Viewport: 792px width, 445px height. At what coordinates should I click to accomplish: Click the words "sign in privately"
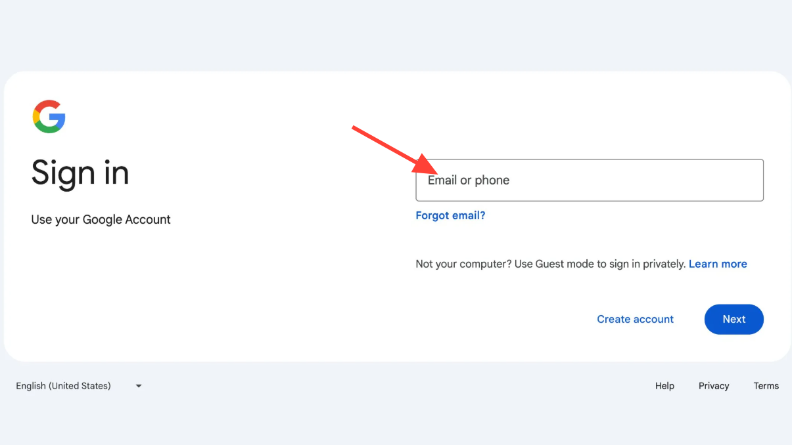(x=646, y=264)
